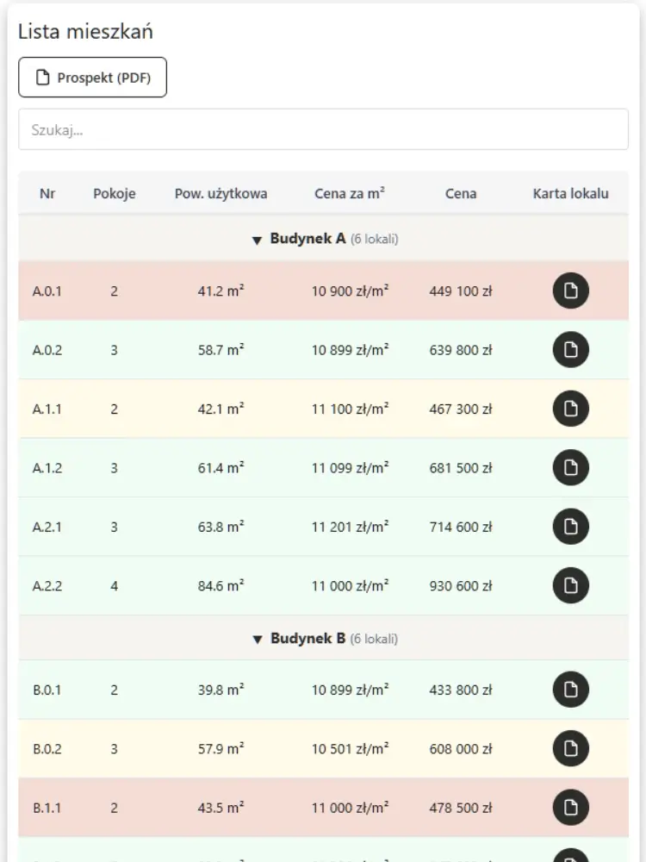646x862 pixels.
Task: Open karta lokalu for apartment B.0.2
Action: pyautogui.click(x=571, y=748)
